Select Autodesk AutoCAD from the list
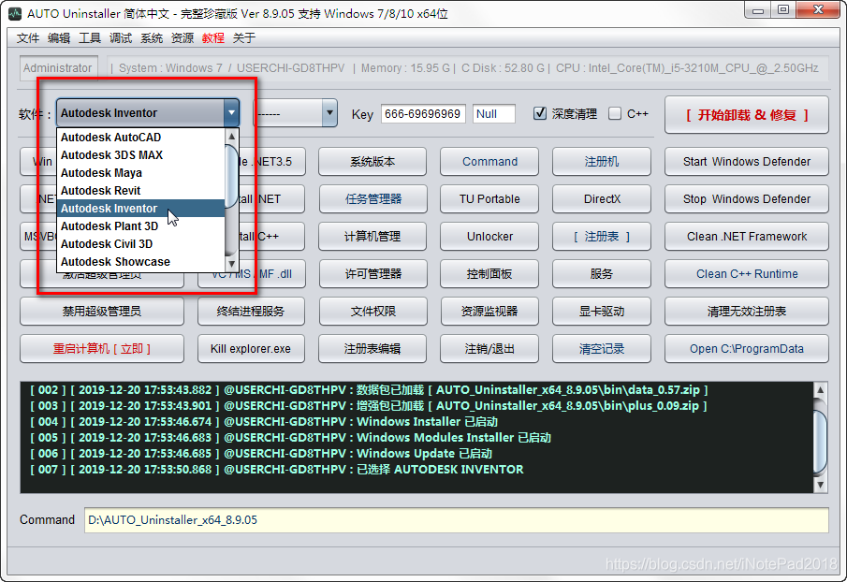The width and height of the screenshot is (847, 582). [140, 138]
